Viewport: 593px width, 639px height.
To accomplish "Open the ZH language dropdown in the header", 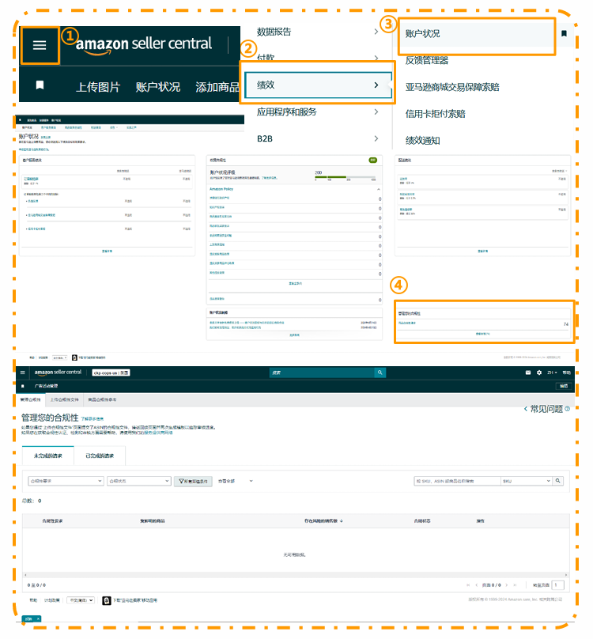I will click(552, 372).
